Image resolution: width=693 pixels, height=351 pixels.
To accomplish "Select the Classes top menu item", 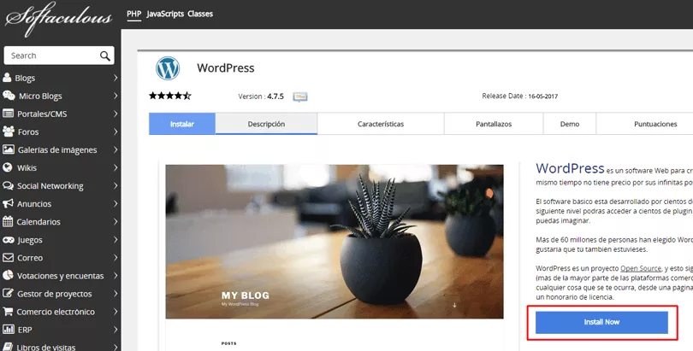I will tap(200, 14).
